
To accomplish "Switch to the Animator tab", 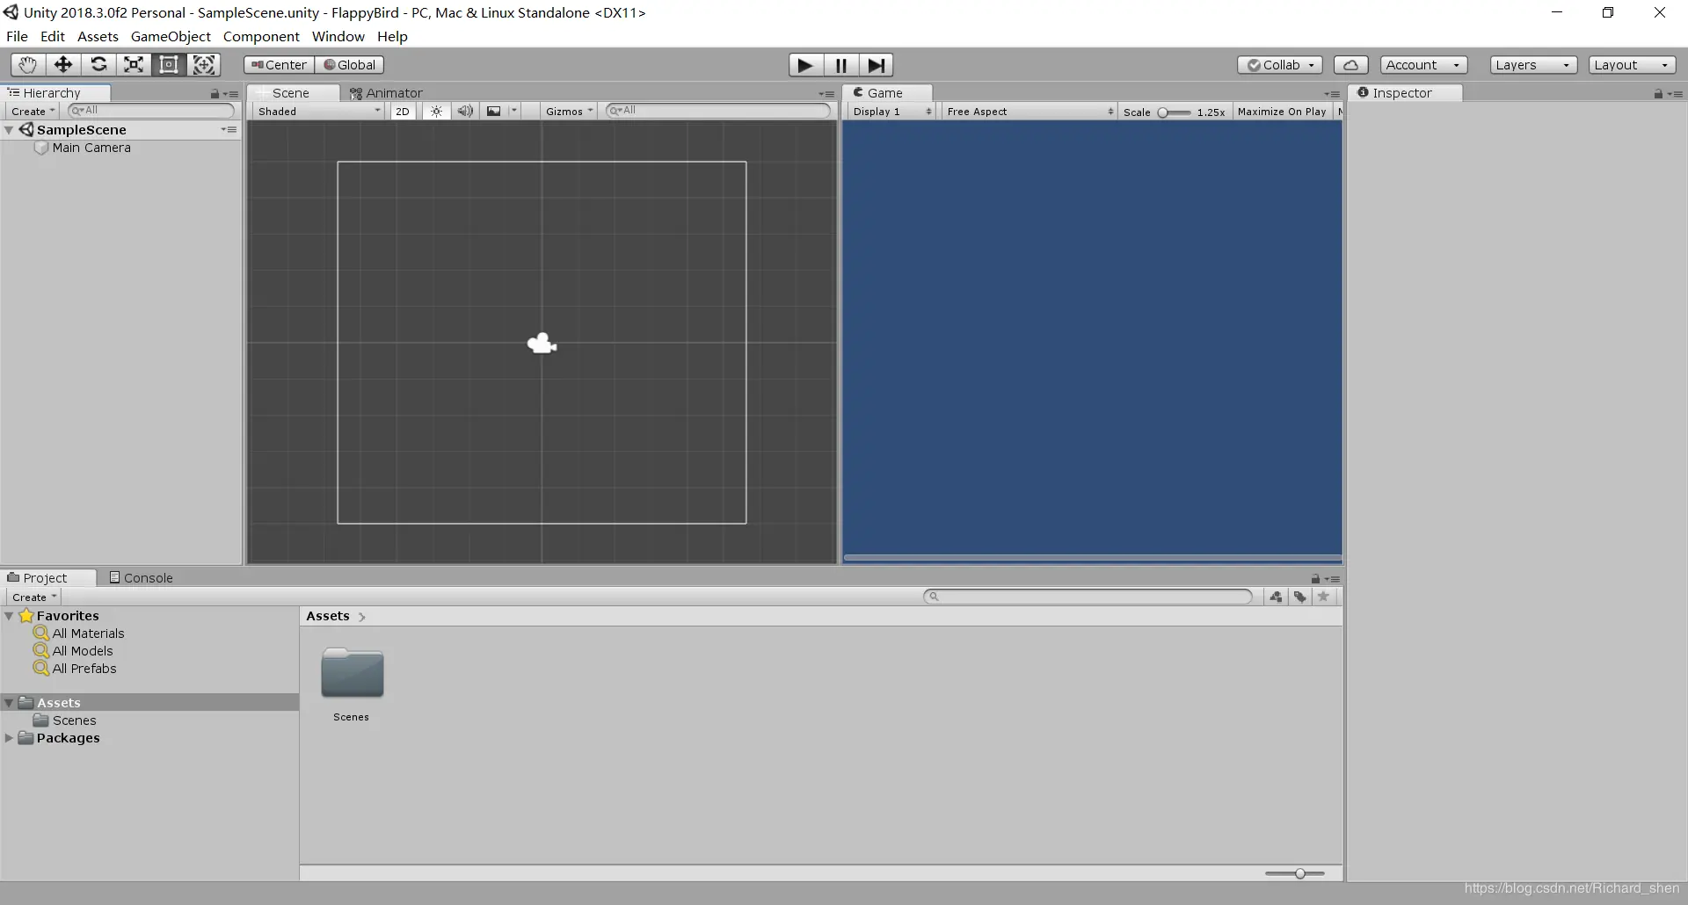I will (387, 93).
